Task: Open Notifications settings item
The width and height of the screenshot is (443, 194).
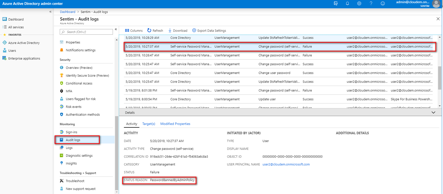Action: click(81, 50)
